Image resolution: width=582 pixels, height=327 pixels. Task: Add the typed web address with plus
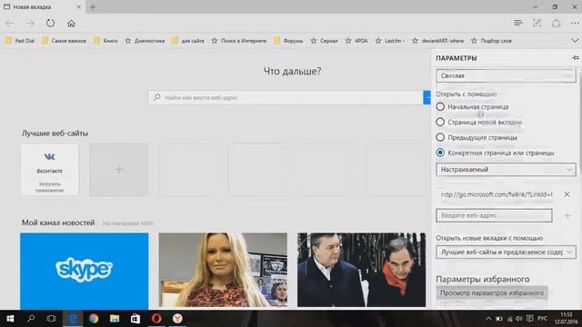(x=567, y=215)
